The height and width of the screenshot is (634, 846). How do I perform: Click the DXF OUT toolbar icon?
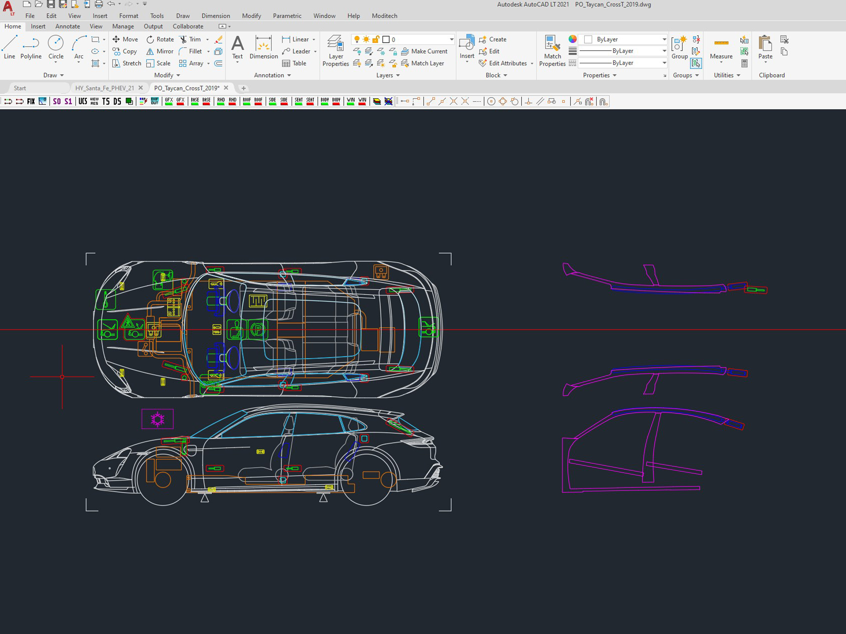(x=155, y=102)
